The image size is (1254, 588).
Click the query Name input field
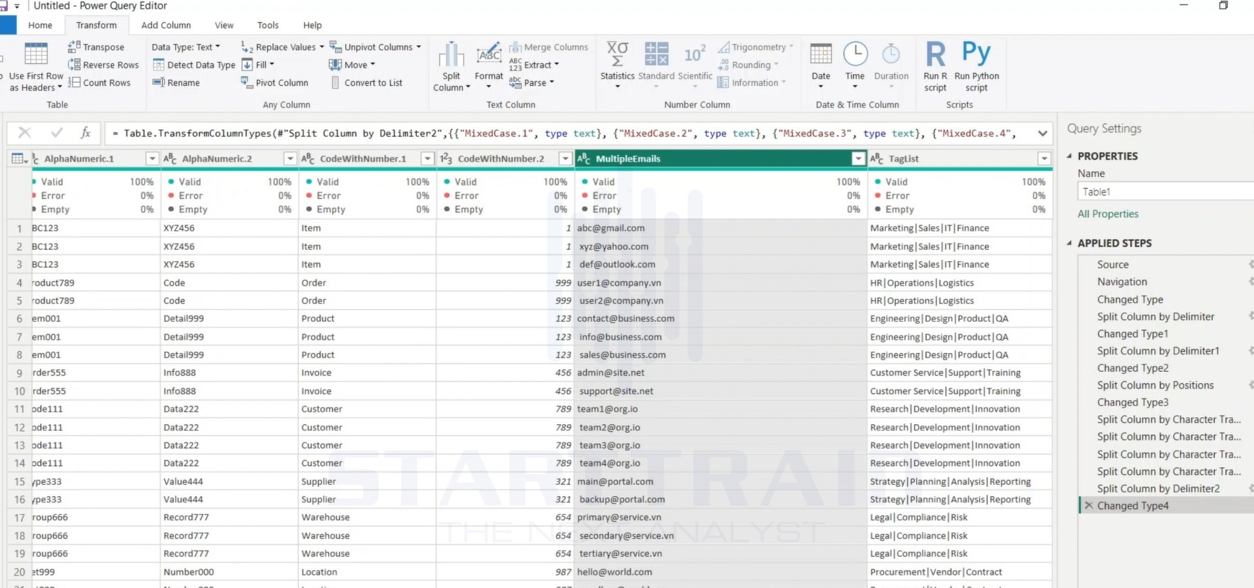[x=1165, y=192]
